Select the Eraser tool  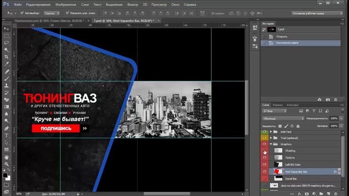[7, 100]
